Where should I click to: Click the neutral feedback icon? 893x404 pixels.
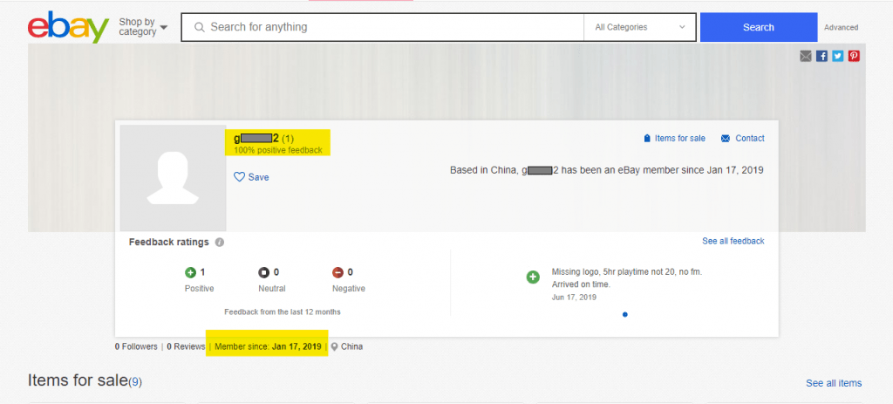click(263, 272)
